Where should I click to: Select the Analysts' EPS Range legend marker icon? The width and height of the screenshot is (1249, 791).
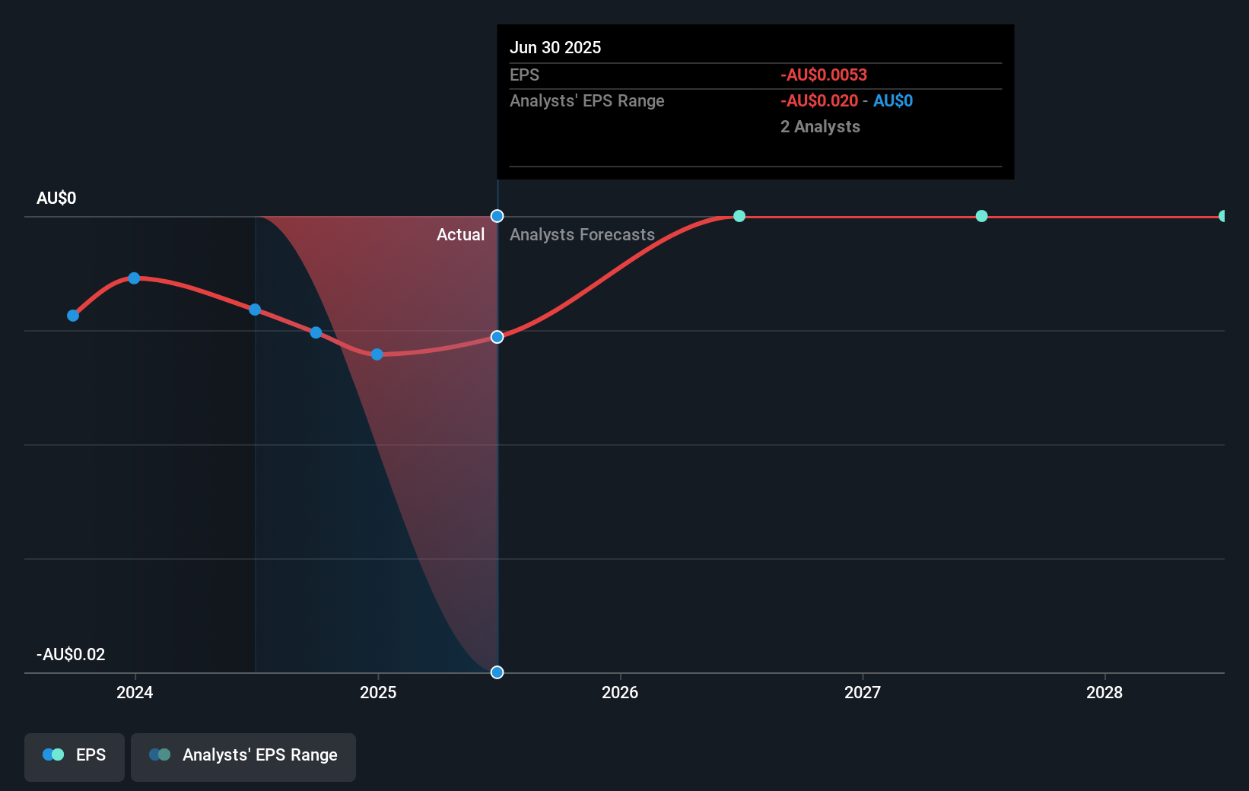[160, 754]
